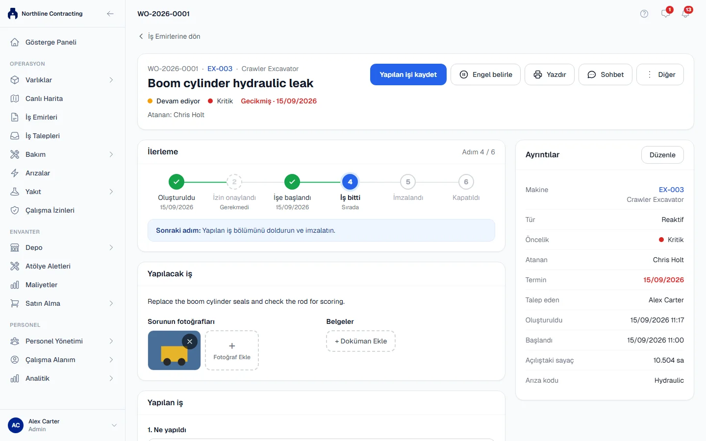706x441 pixels.
Task: Collapse sidebar with the left arrow icon
Action: point(110,14)
